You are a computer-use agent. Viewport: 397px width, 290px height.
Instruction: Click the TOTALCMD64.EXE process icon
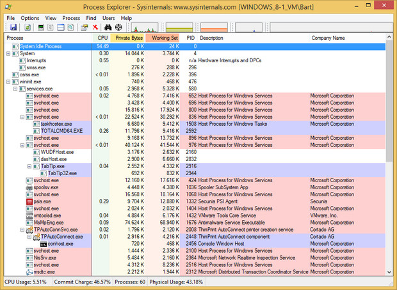point(36,131)
